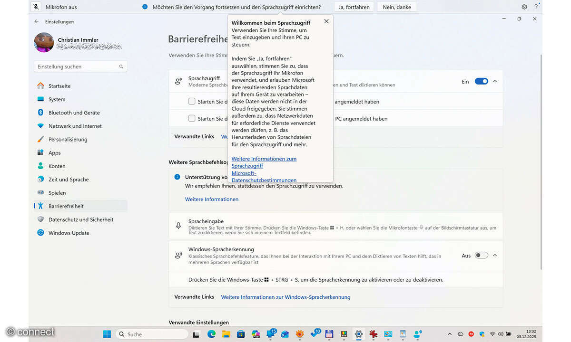Expand the Windows-Spracherkennung section chevron
The height and width of the screenshot is (342, 571).
tap(495, 255)
